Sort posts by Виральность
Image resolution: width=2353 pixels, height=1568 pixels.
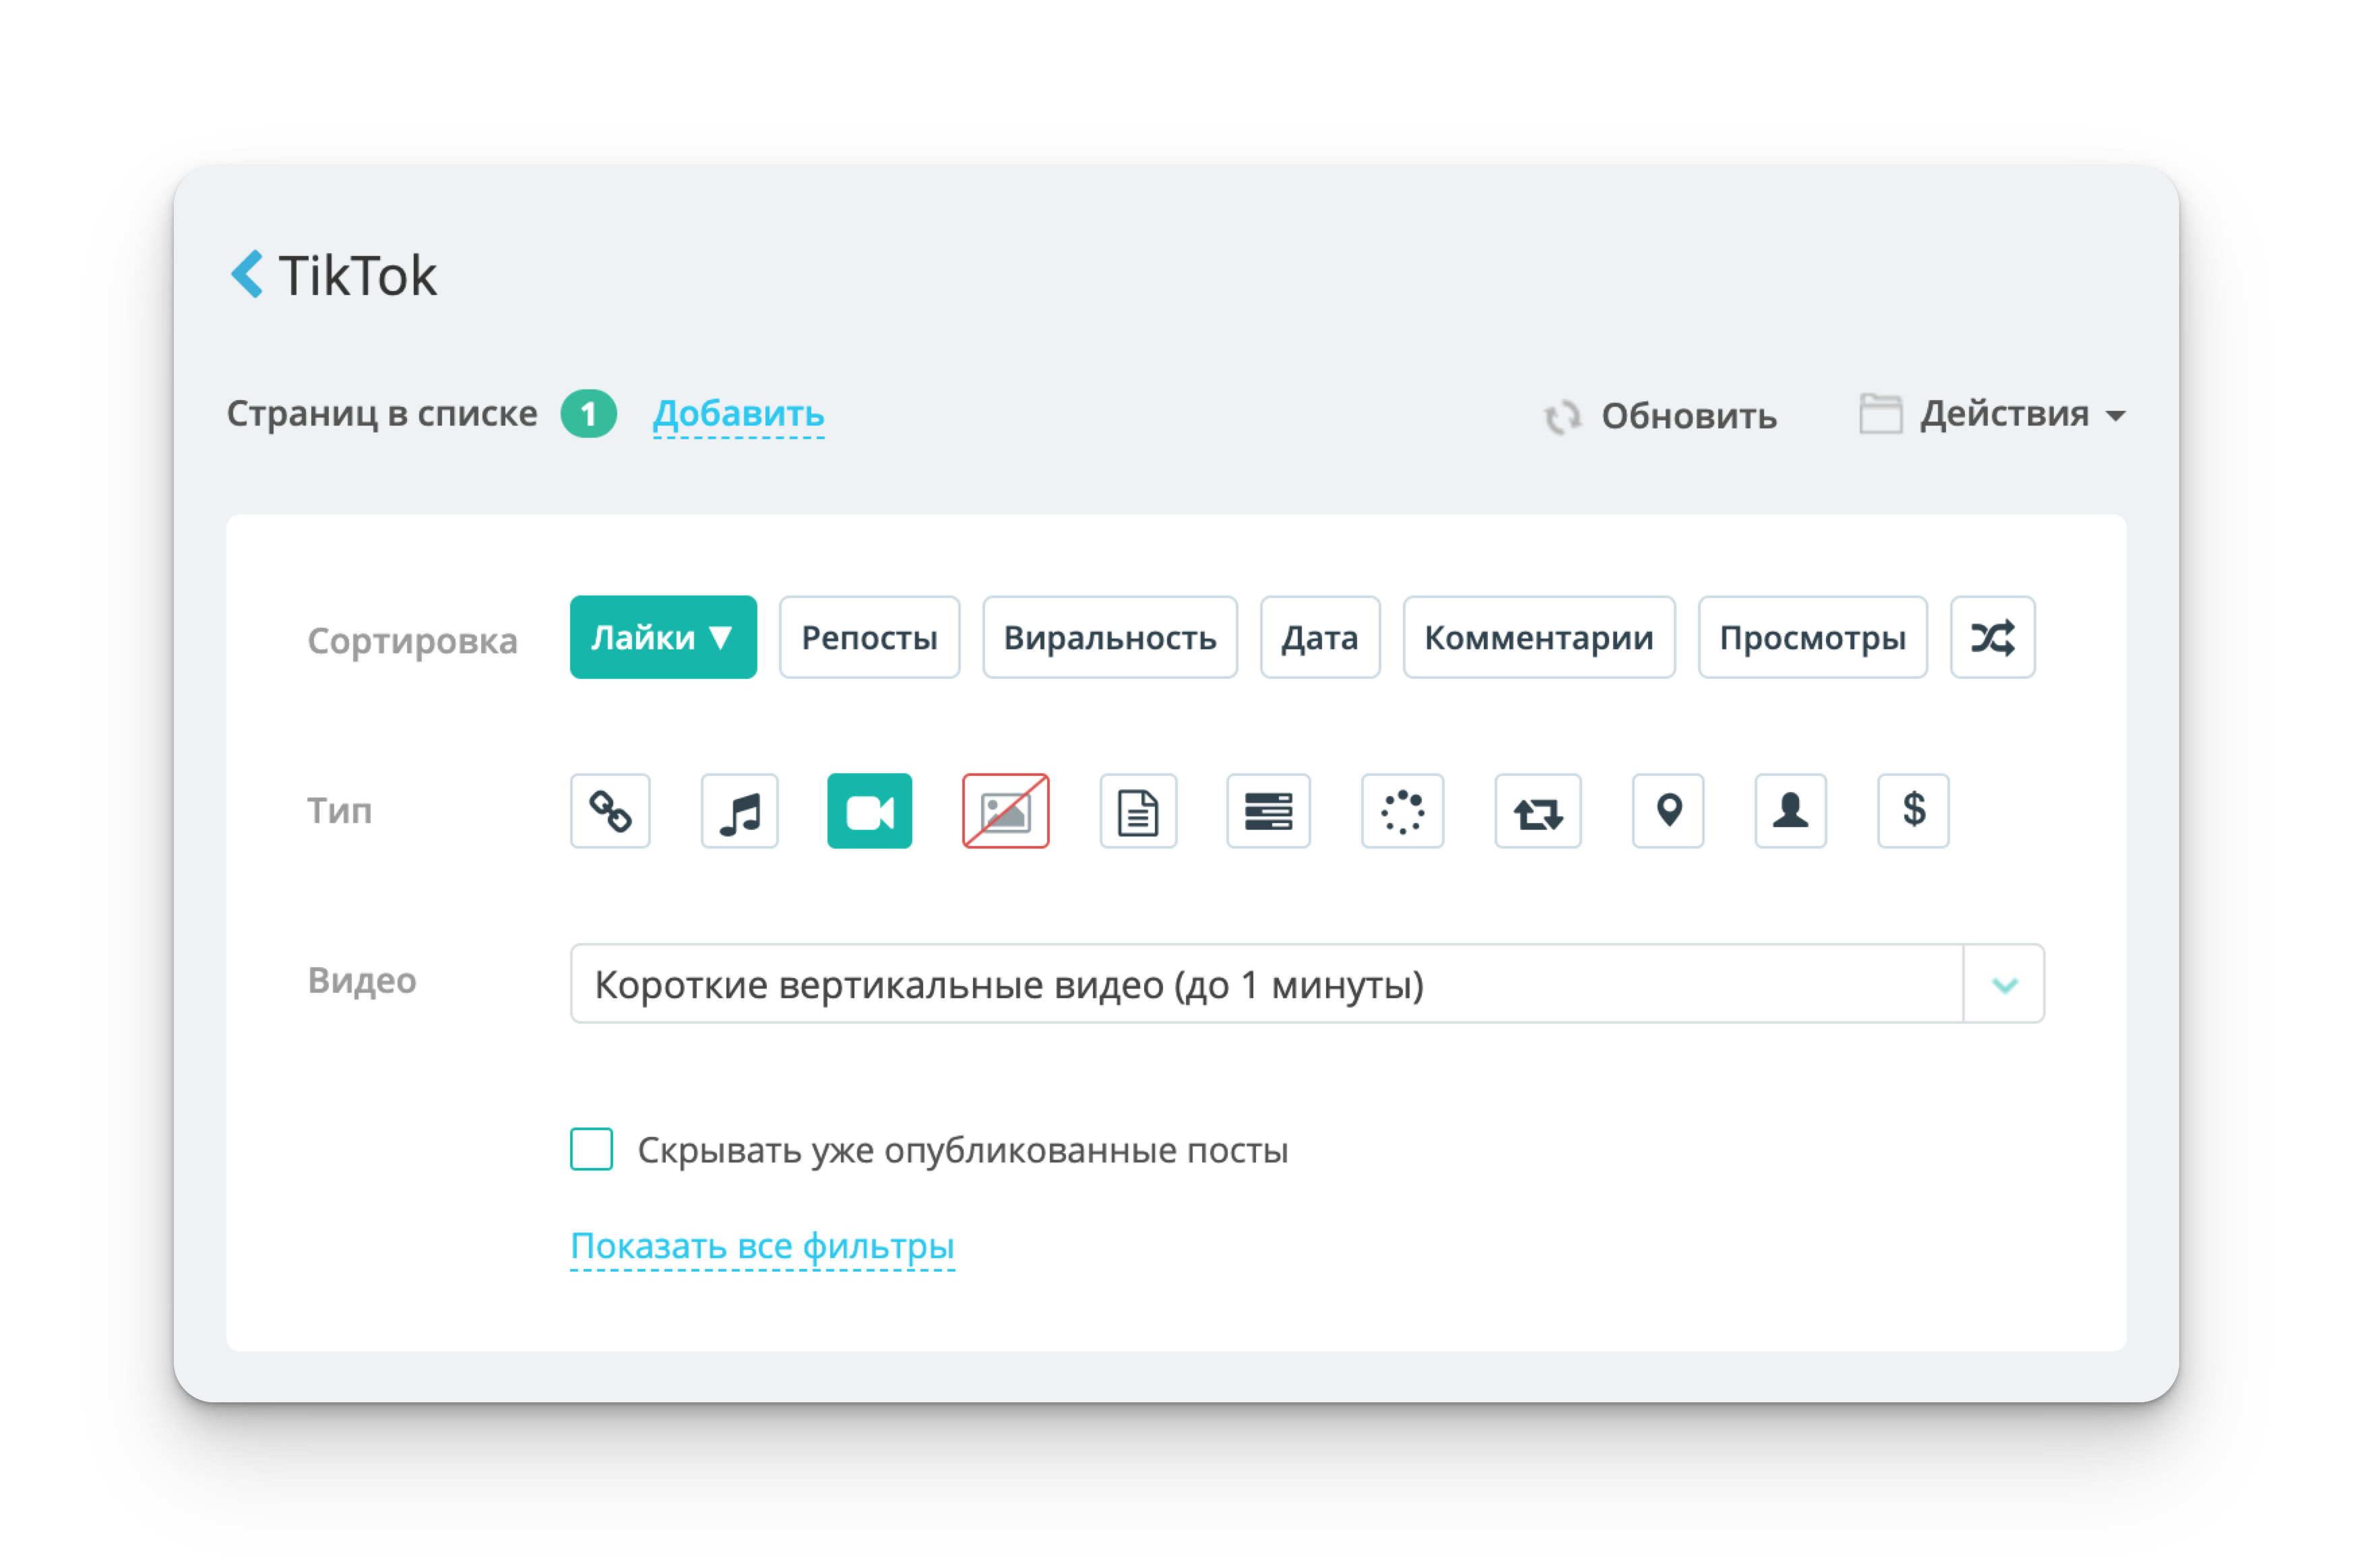[x=1110, y=637]
